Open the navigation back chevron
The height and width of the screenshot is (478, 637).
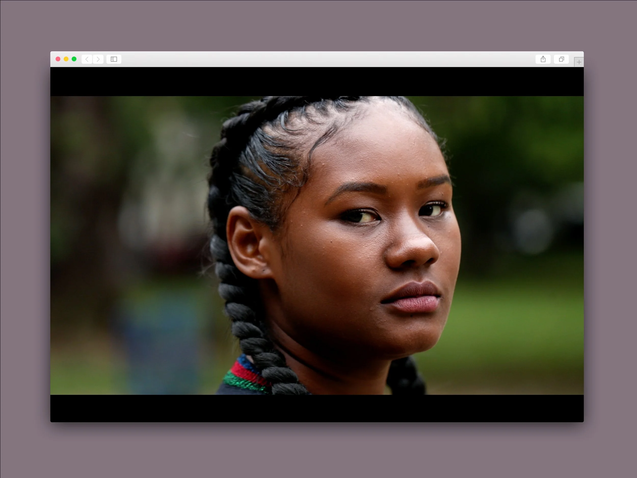[87, 59]
